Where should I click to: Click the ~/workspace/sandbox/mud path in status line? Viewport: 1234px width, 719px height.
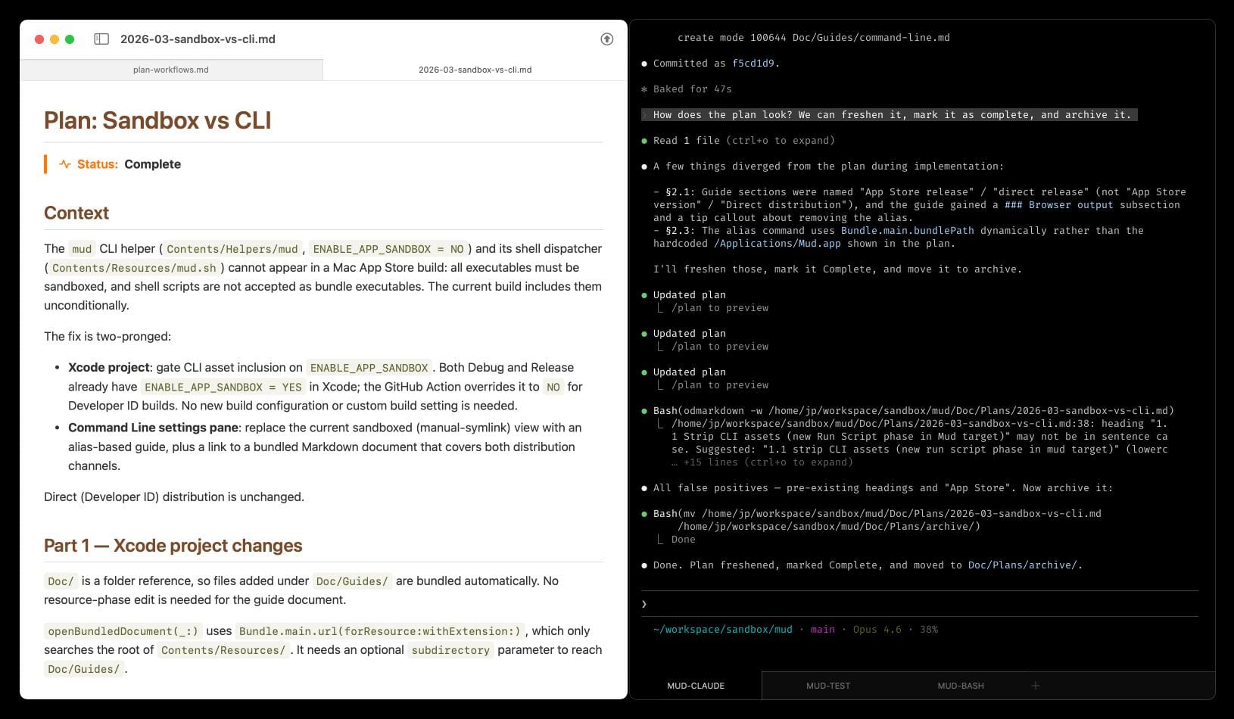(x=722, y=630)
